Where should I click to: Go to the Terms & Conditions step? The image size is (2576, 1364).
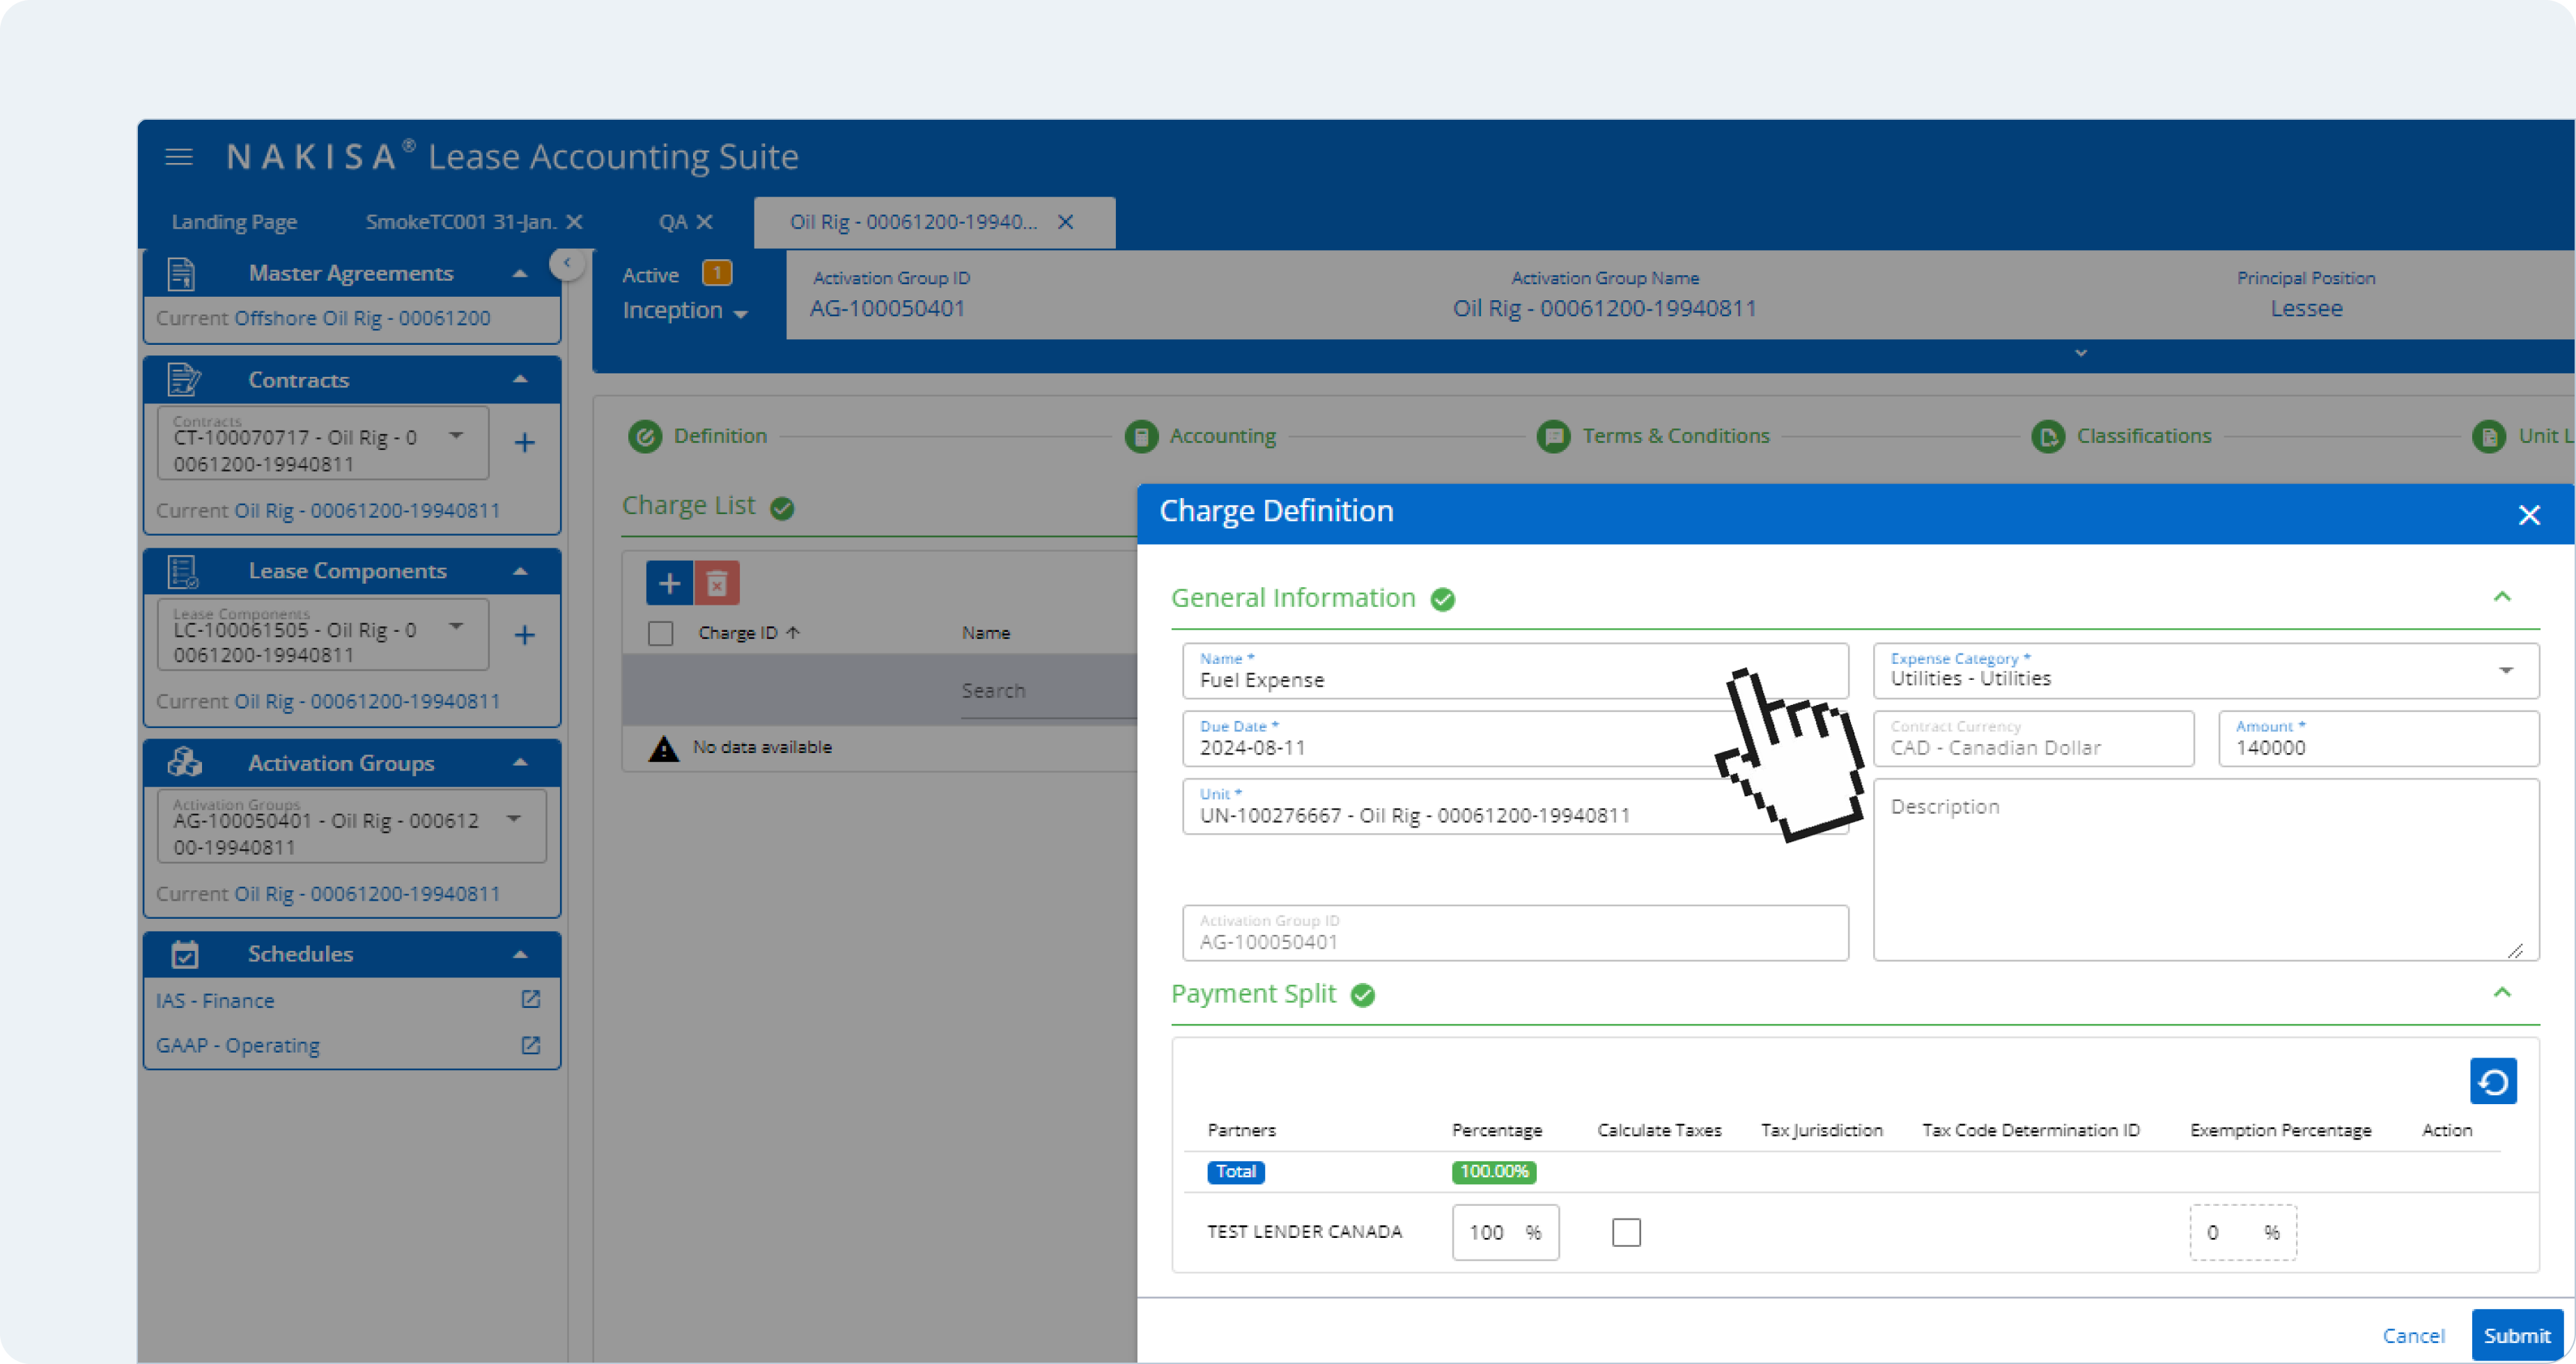(1676, 437)
